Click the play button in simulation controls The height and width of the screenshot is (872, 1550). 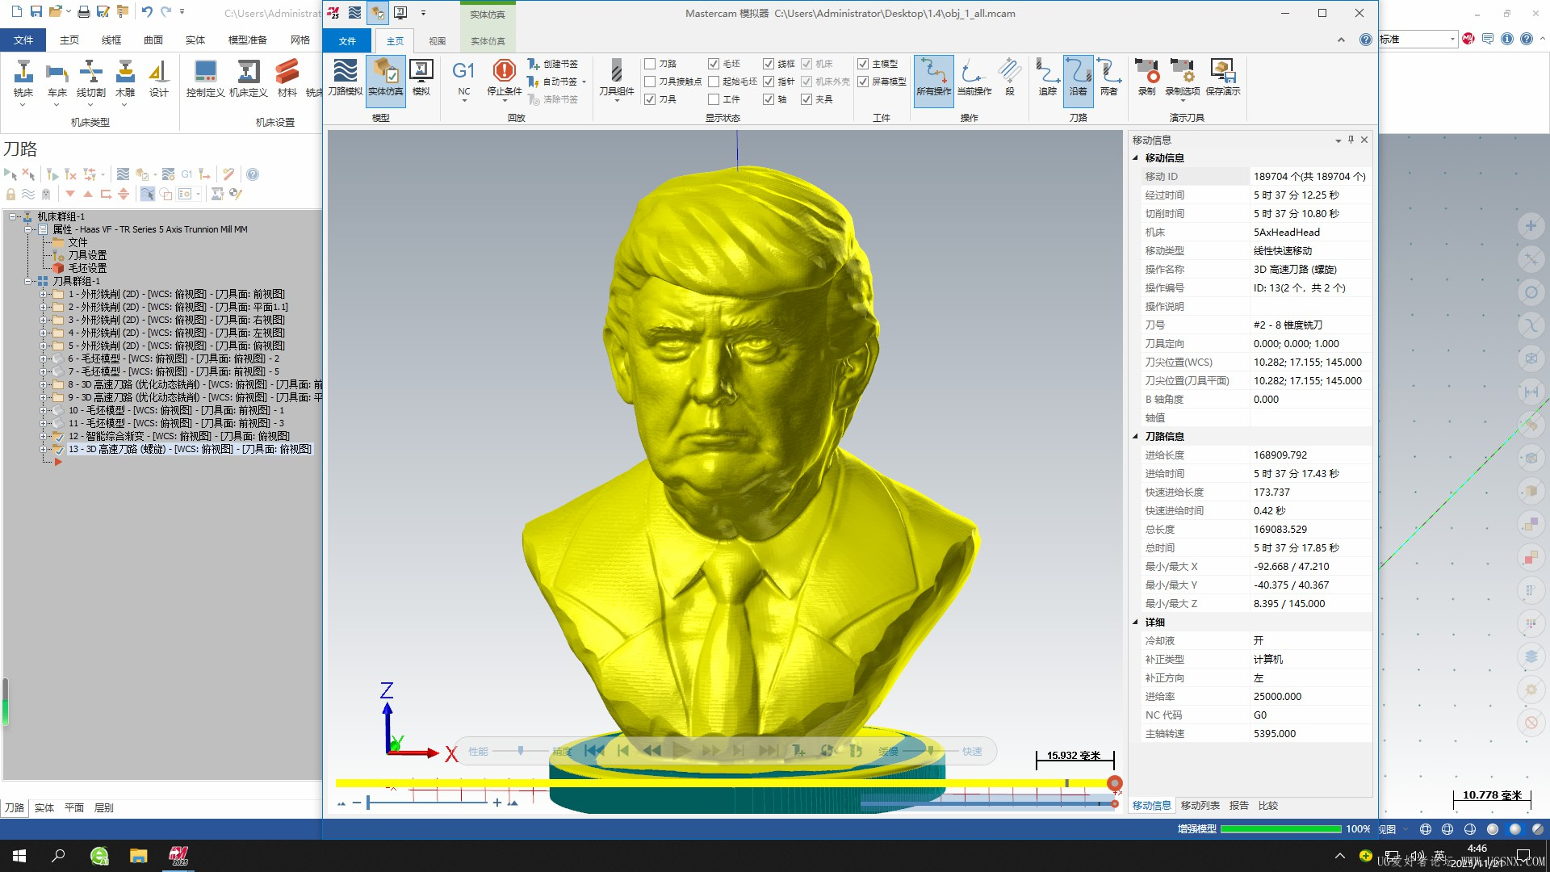pyautogui.click(x=681, y=751)
